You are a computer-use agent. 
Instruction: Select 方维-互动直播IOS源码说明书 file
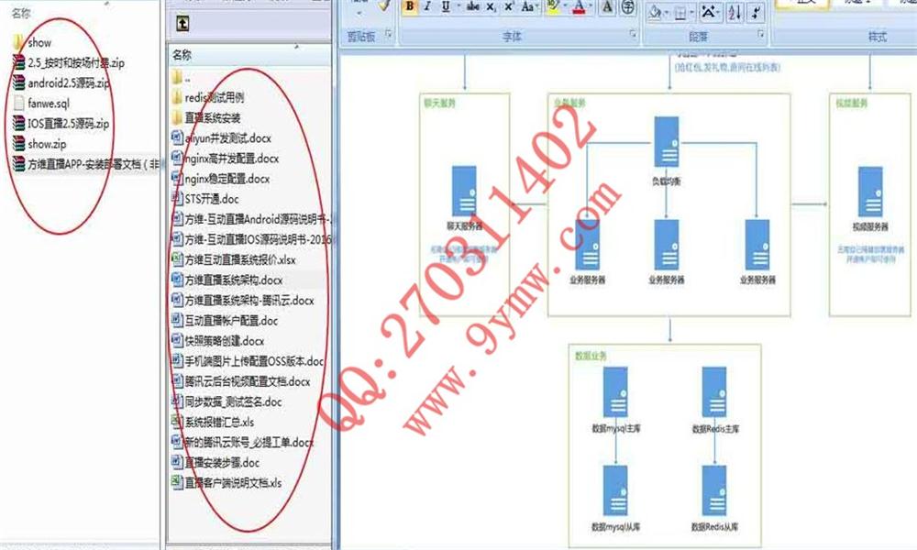[251, 239]
